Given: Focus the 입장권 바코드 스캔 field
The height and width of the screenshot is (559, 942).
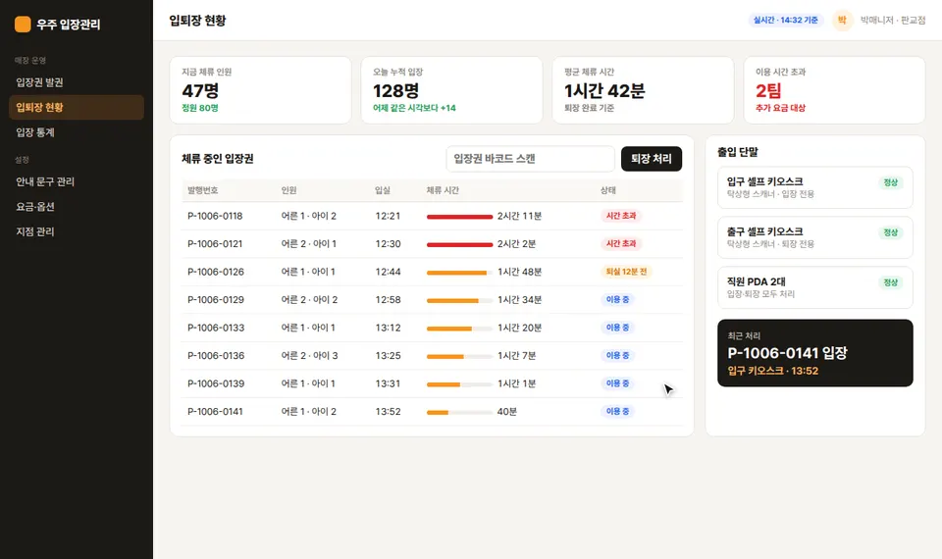Looking at the screenshot, I should 530,159.
